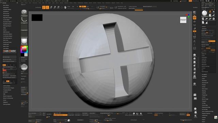218x123 pixels.
Task: Expand the Subtool section in Tool palette
Action: (204, 27)
